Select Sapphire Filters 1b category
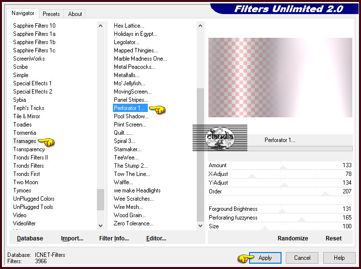Viewport: 361px width, 269px height. pos(34,42)
